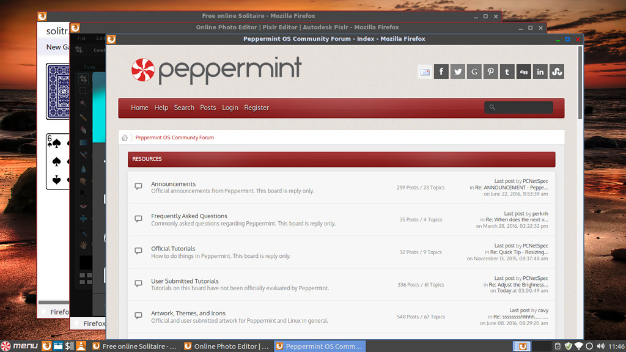This screenshot has width=626, height=352.
Task: Open user perknh profile link
Action: (540, 214)
